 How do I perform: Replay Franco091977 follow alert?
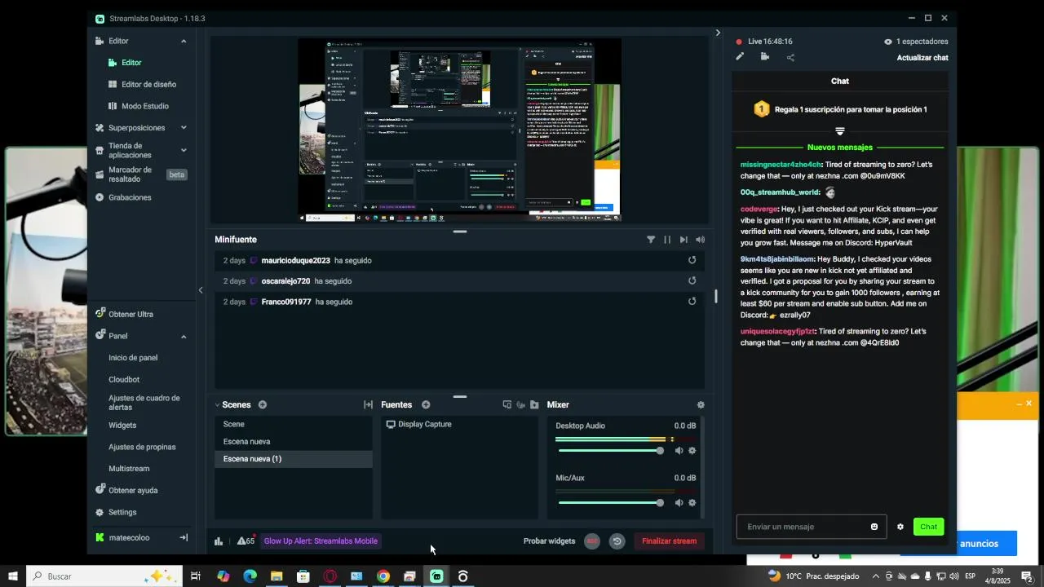[692, 301]
